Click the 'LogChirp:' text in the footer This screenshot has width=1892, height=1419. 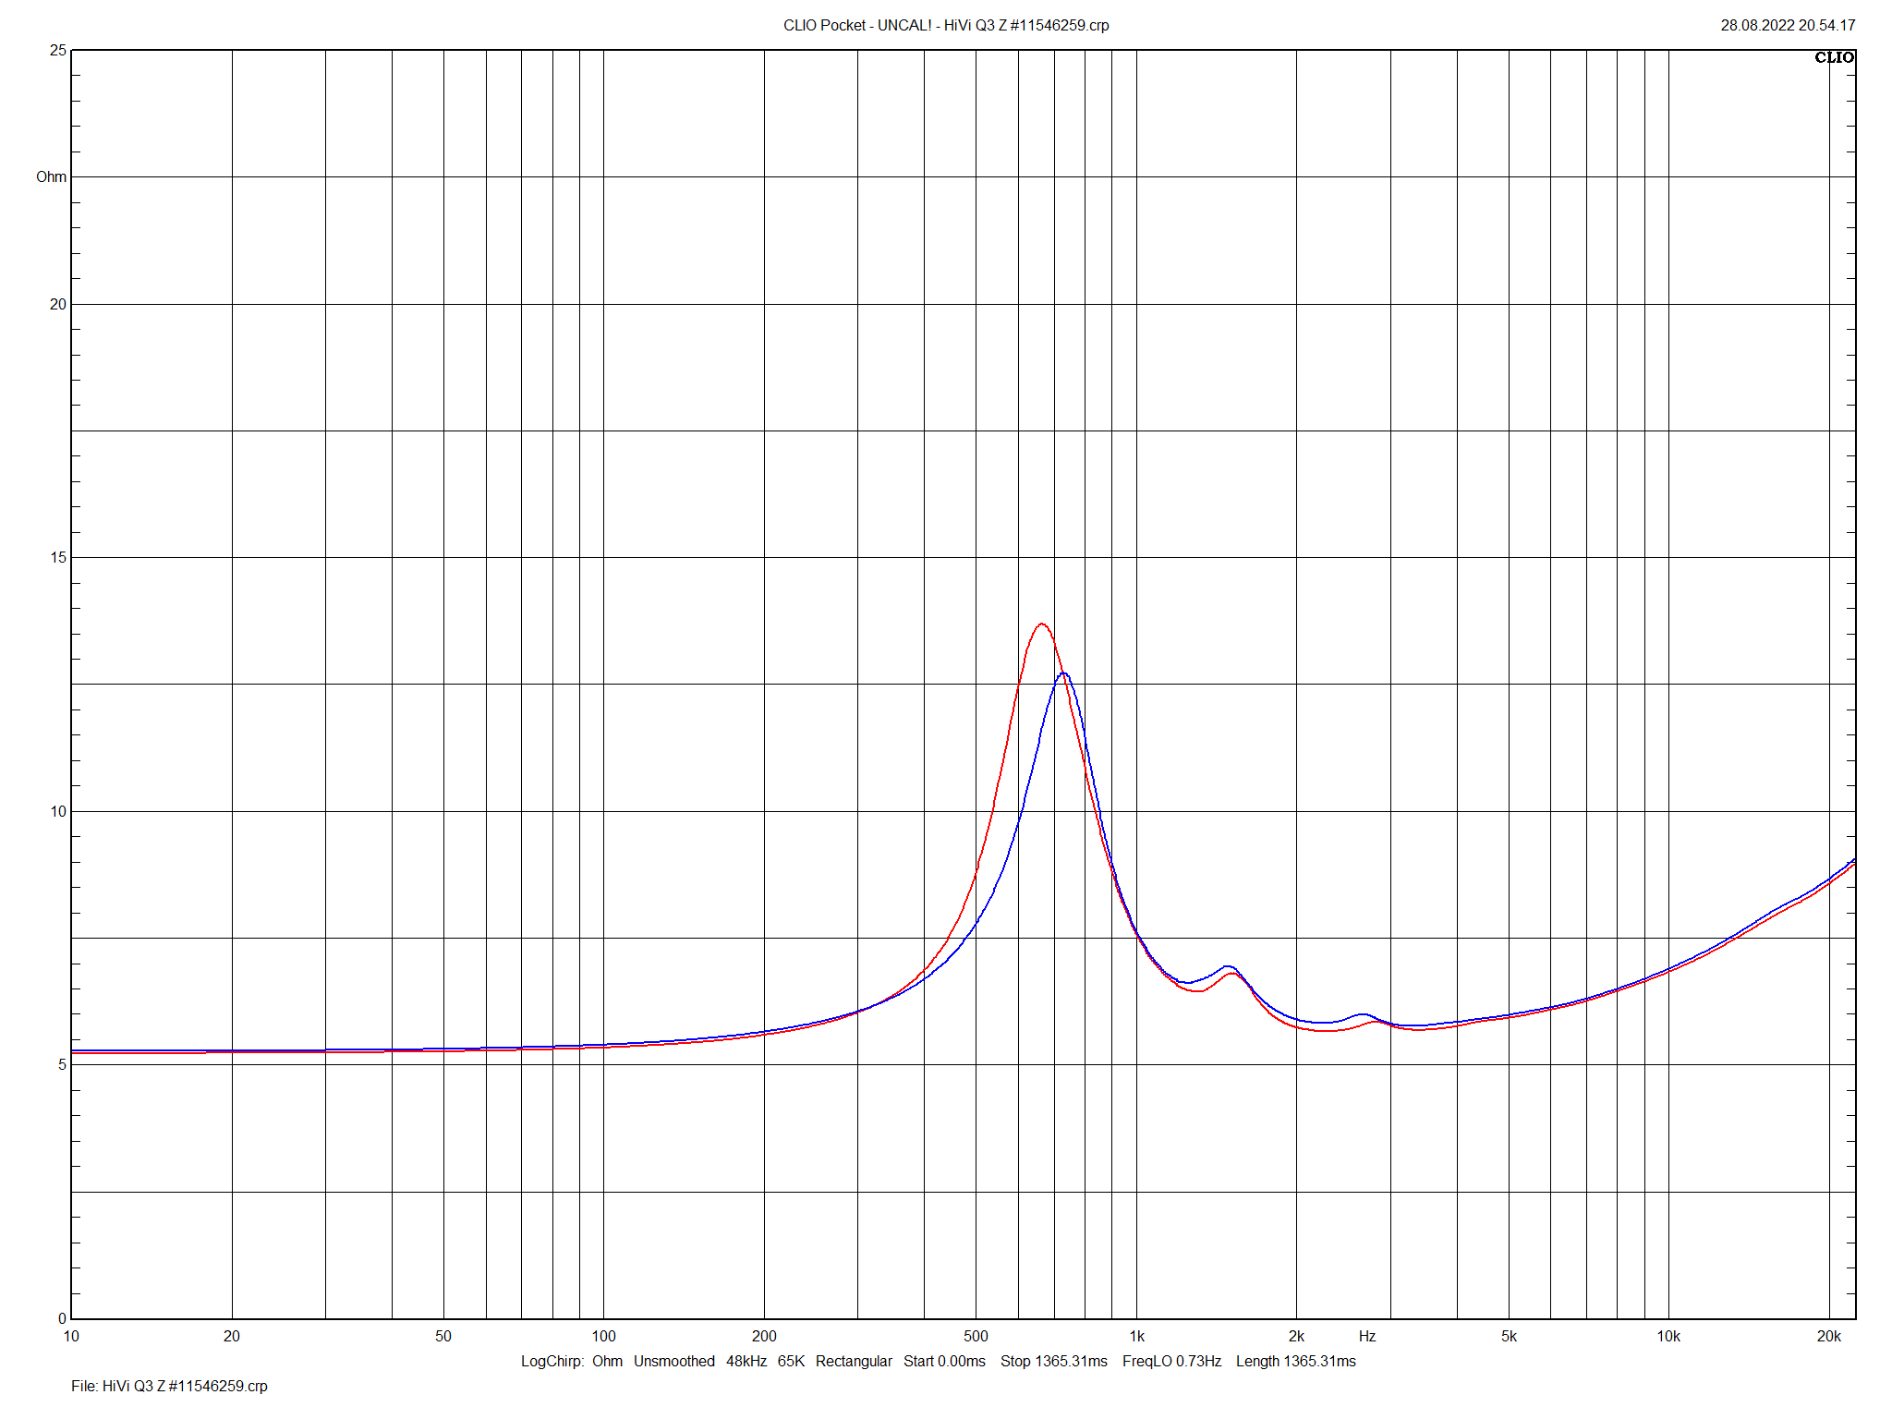coord(552,1361)
